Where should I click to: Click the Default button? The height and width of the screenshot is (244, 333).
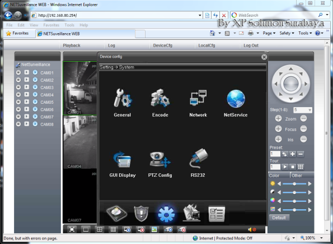tap(279, 218)
